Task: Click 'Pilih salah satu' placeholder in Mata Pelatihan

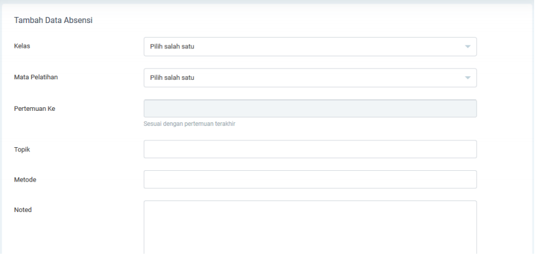Action: [172, 78]
